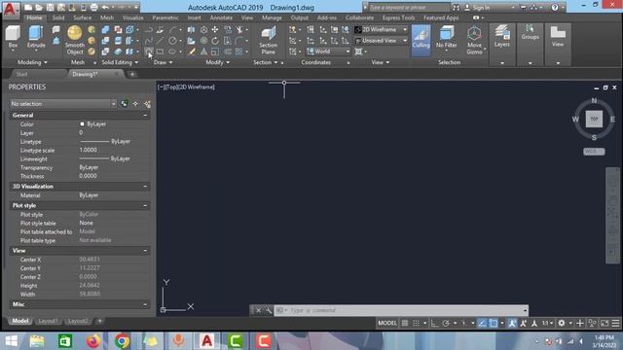Click the Save icon in quick access toolbar
Viewport: 623px width, 350px height.
50,7
